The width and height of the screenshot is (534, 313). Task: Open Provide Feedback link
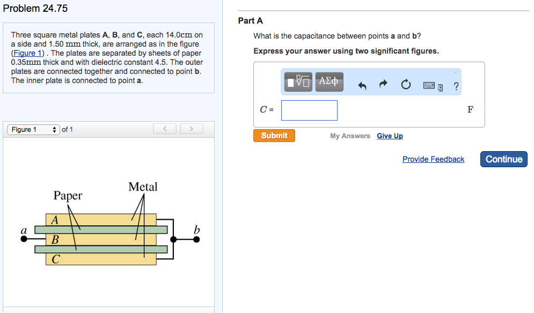[x=433, y=159]
